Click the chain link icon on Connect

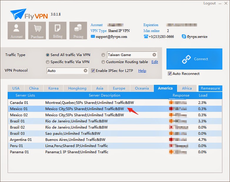[186, 59]
